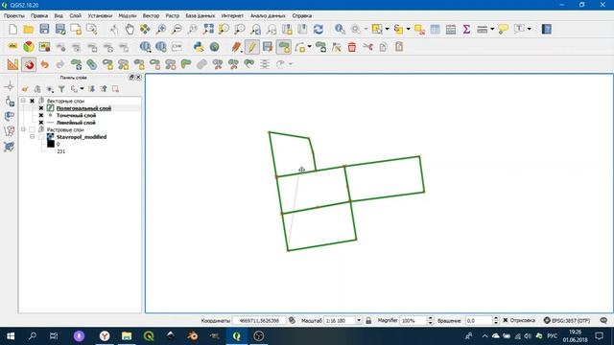Open the Растр menu
Image resolution: width=614 pixels, height=345 pixels.
click(173, 15)
